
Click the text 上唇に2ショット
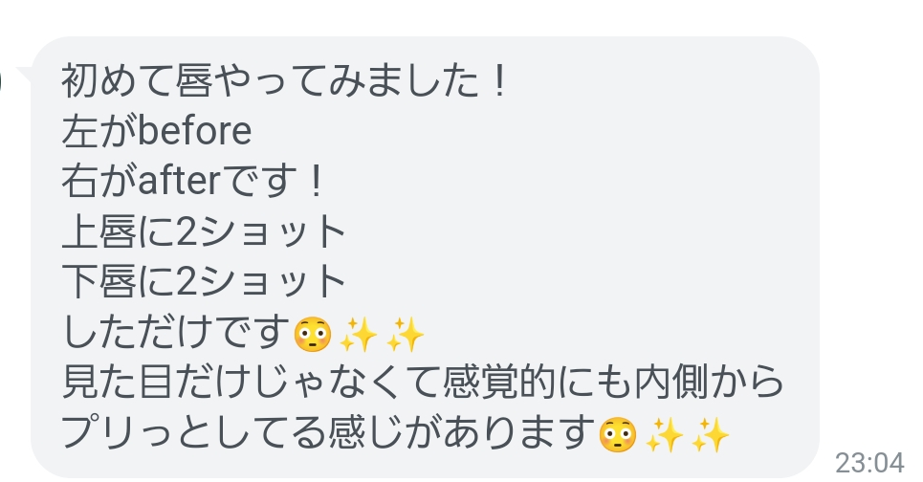tap(204, 231)
